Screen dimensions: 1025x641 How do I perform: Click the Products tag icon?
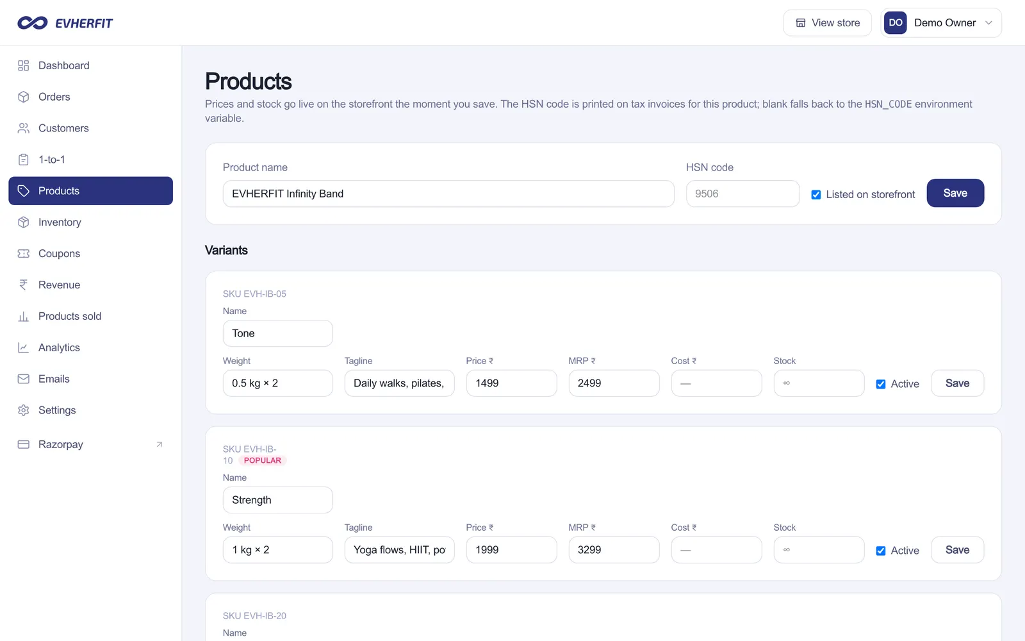24,191
